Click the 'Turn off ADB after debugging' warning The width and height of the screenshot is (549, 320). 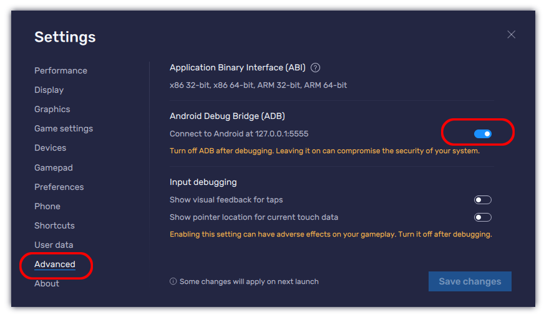click(324, 151)
